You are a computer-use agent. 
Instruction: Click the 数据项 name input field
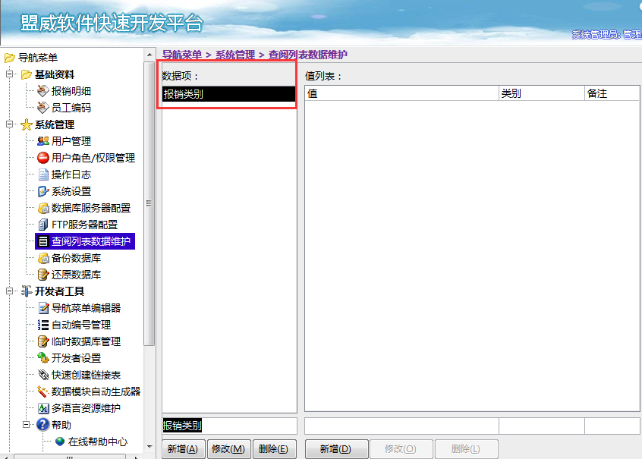[x=229, y=426]
